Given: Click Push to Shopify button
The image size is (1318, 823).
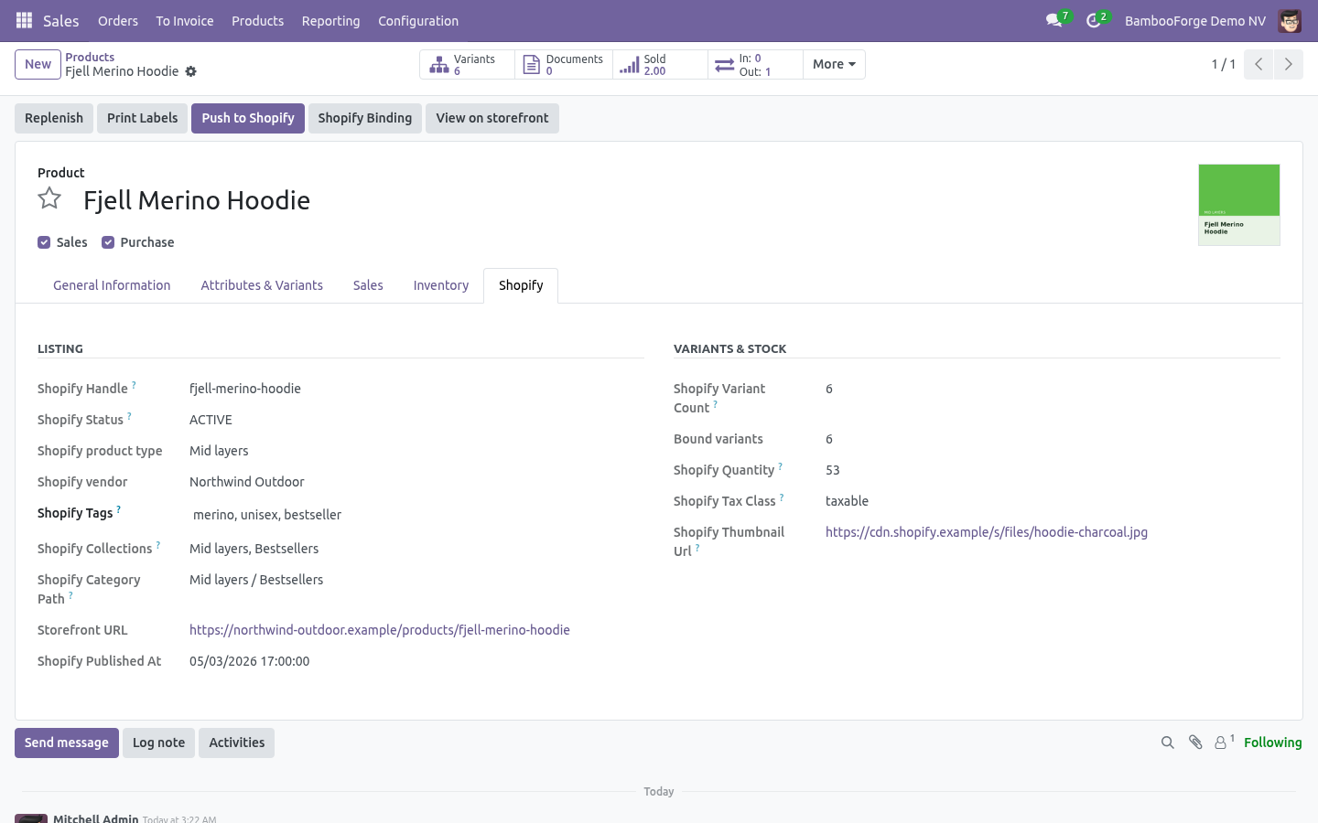Looking at the screenshot, I should coord(248,118).
